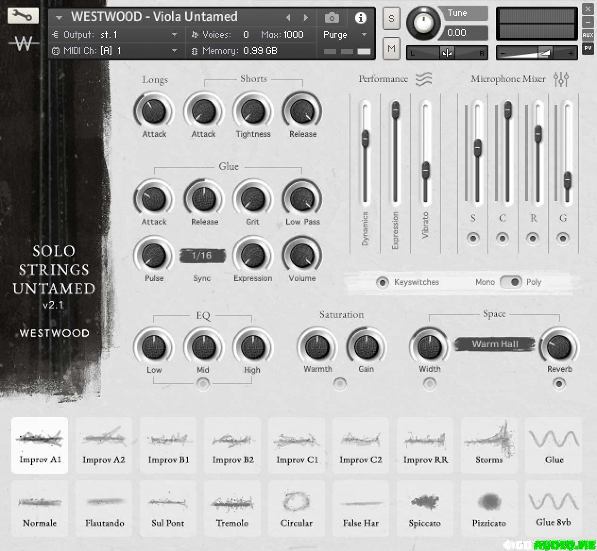Click the PV button

coord(588,48)
